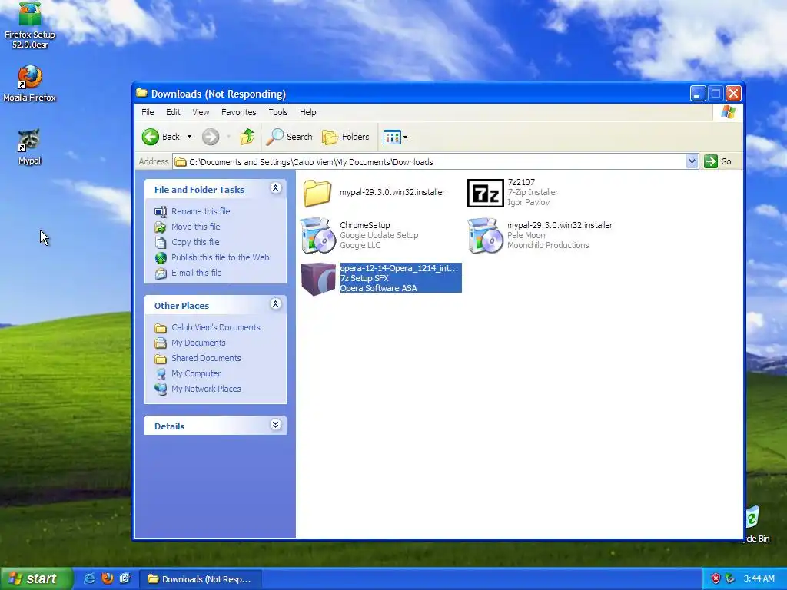Viewport: 787px width, 590px height.
Task: Click the ChromeSetup file name text
Action: click(x=365, y=225)
